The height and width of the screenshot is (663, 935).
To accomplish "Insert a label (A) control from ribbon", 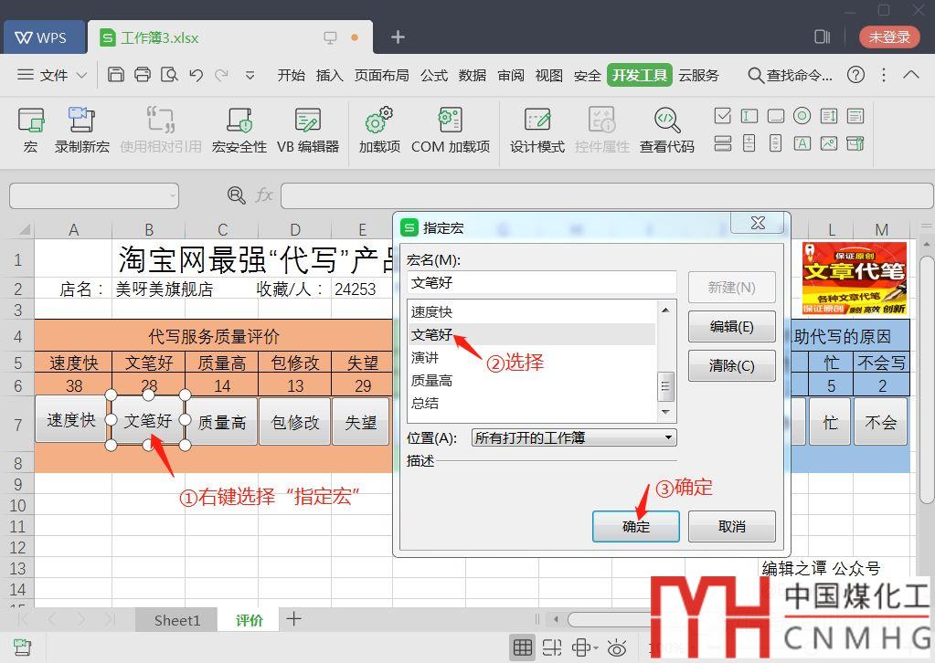I will (802, 143).
